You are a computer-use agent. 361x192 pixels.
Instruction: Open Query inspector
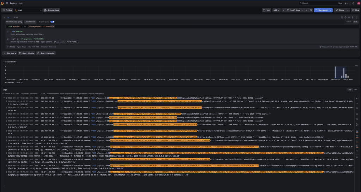pyautogui.click(x=46, y=53)
